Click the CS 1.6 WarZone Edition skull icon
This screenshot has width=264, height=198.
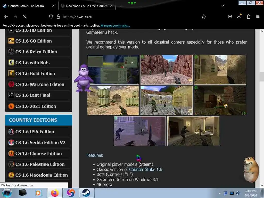[x=11, y=84]
